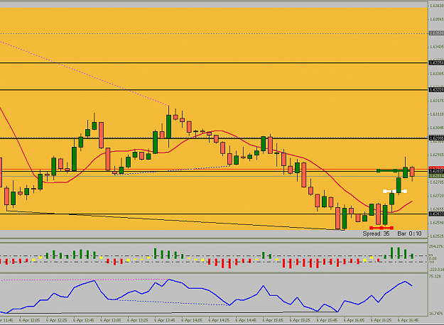This screenshot has height=325, width=444.
Task: Select the red segment marker below candles
Action: click(x=381, y=228)
